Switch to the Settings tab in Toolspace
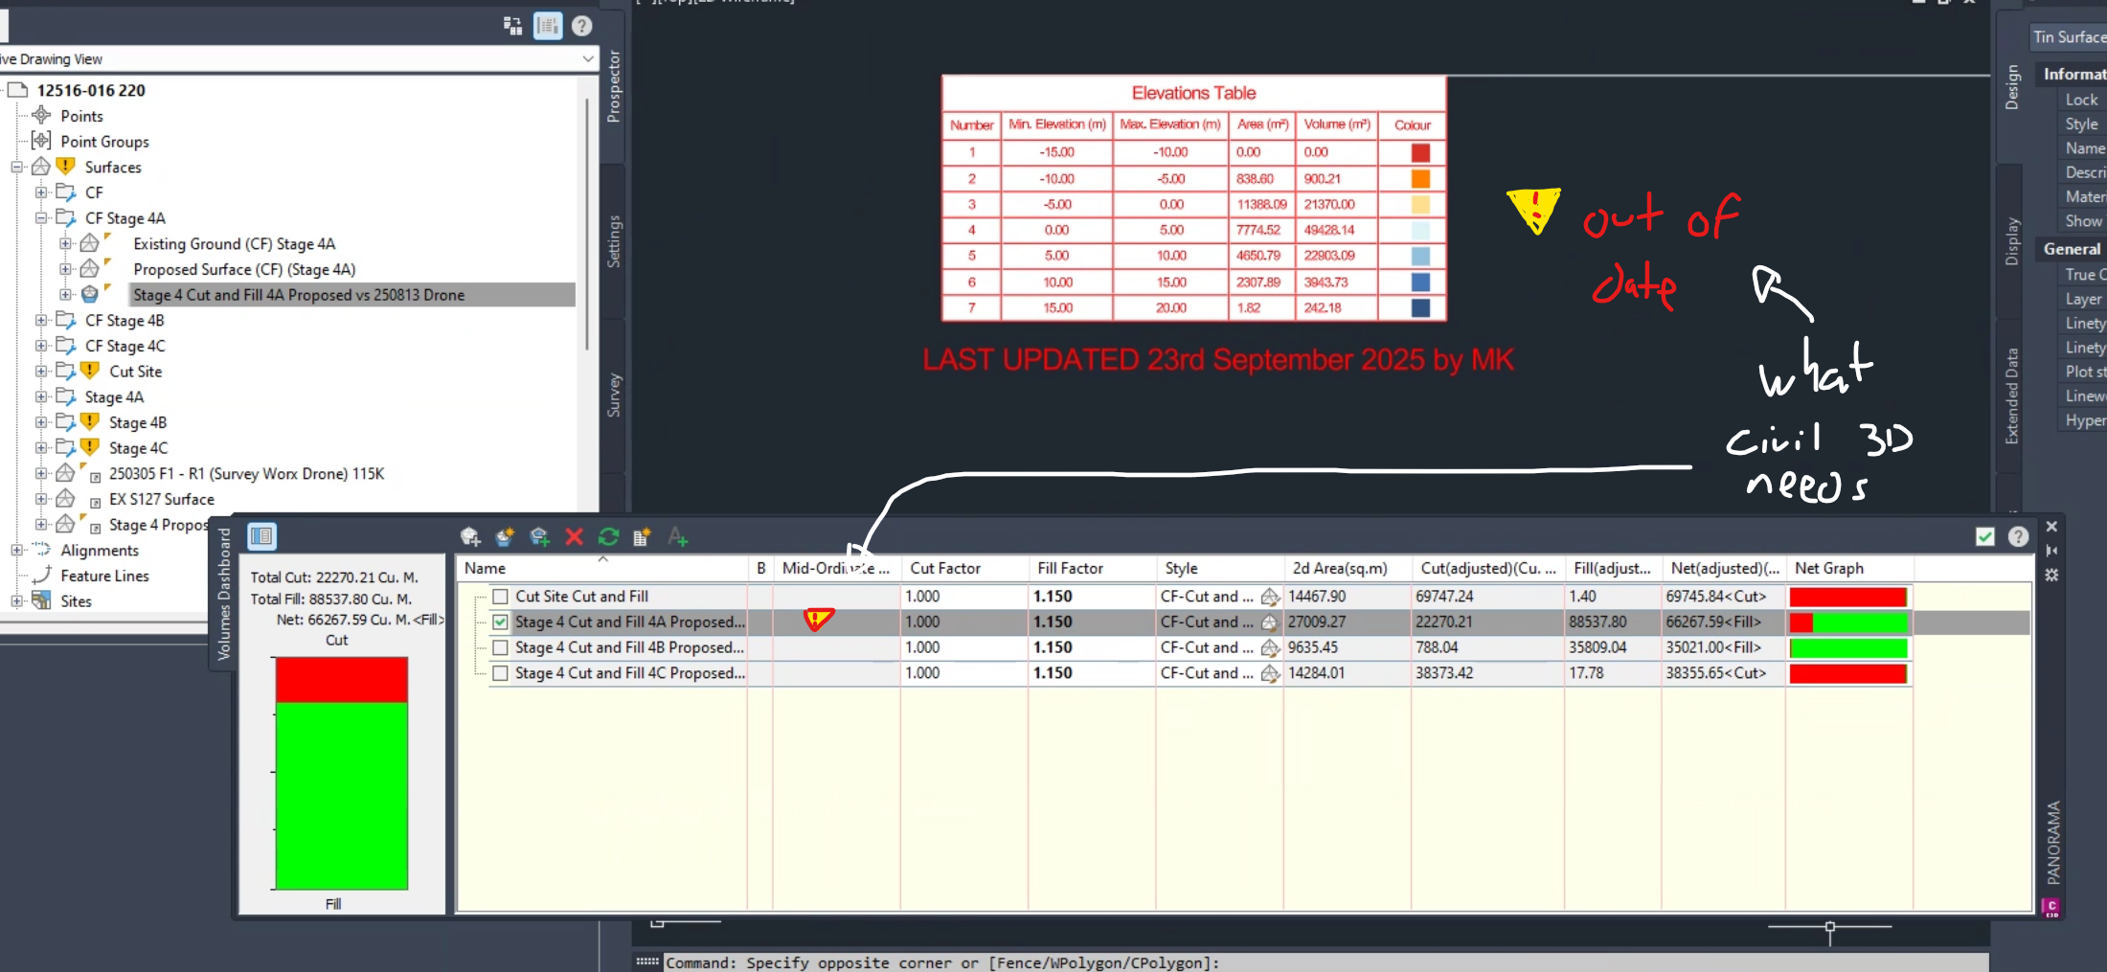Image resolution: width=2107 pixels, height=972 pixels. click(x=614, y=239)
